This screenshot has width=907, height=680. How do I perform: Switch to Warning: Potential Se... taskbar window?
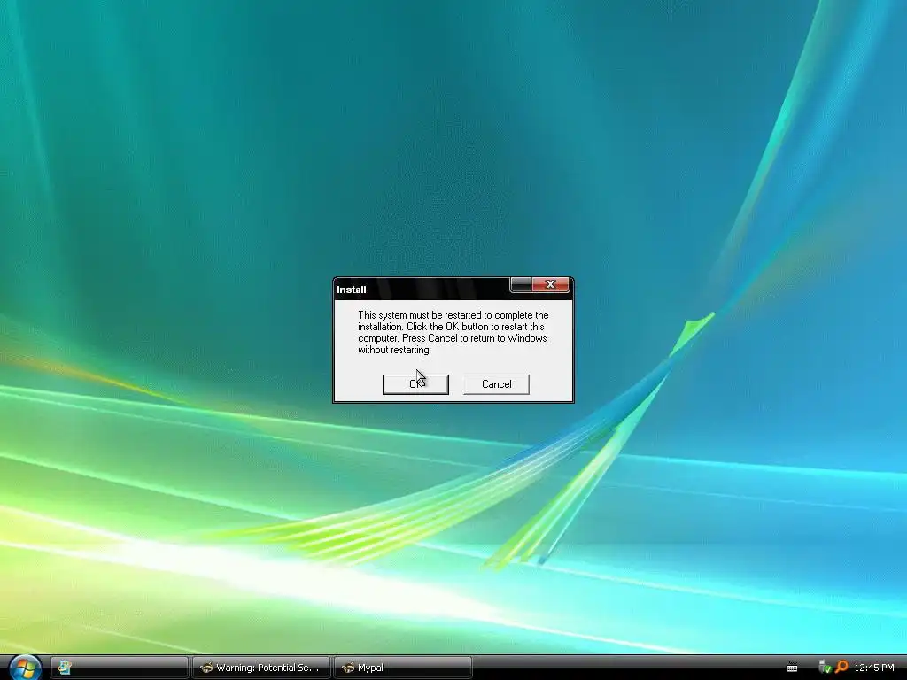click(x=261, y=668)
